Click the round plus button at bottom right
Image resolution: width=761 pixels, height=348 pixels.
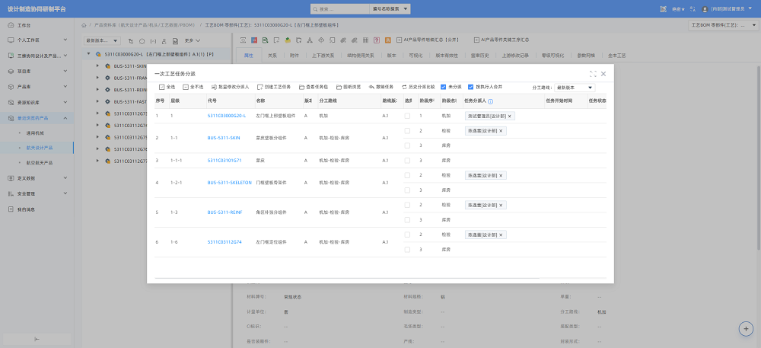click(x=746, y=329)
